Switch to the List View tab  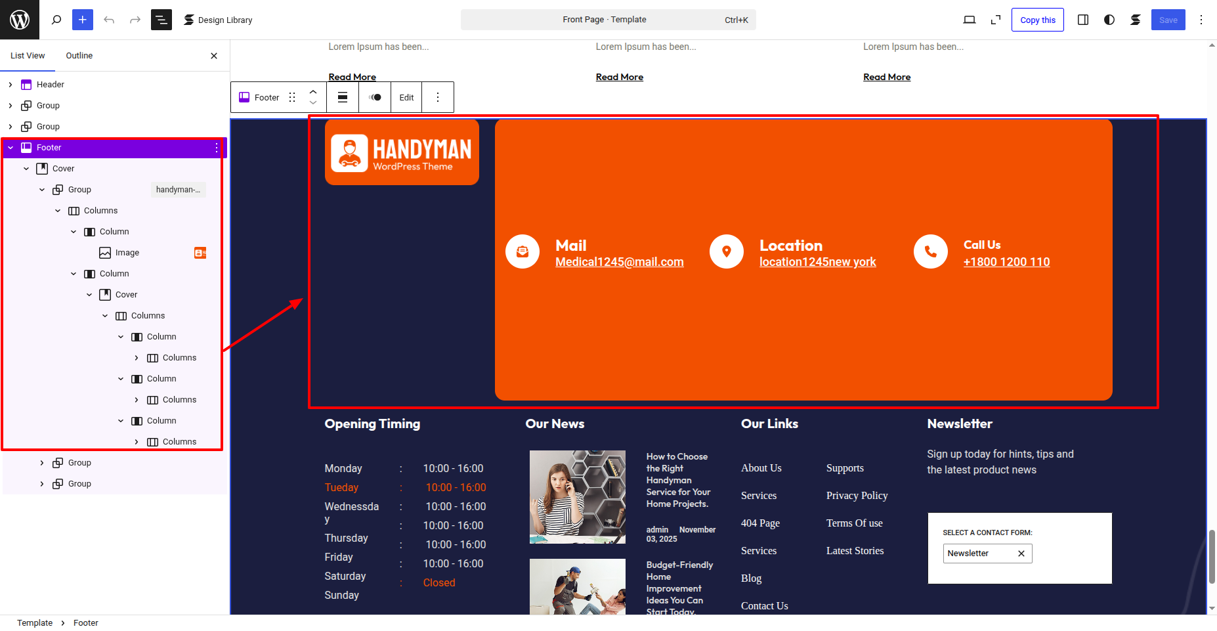[x=28, y=56]
